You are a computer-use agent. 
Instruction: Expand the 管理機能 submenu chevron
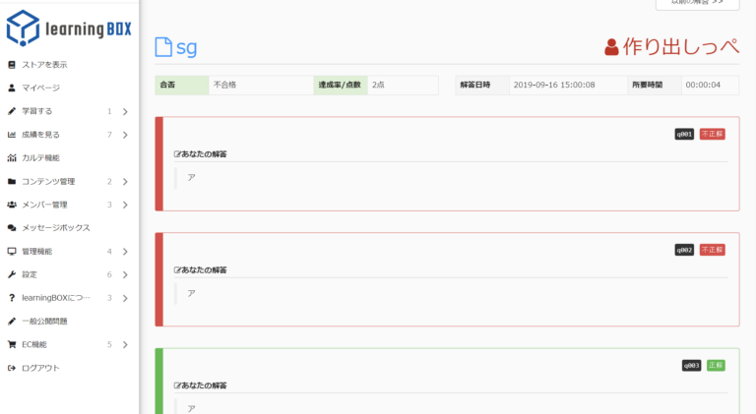(125, 252)
